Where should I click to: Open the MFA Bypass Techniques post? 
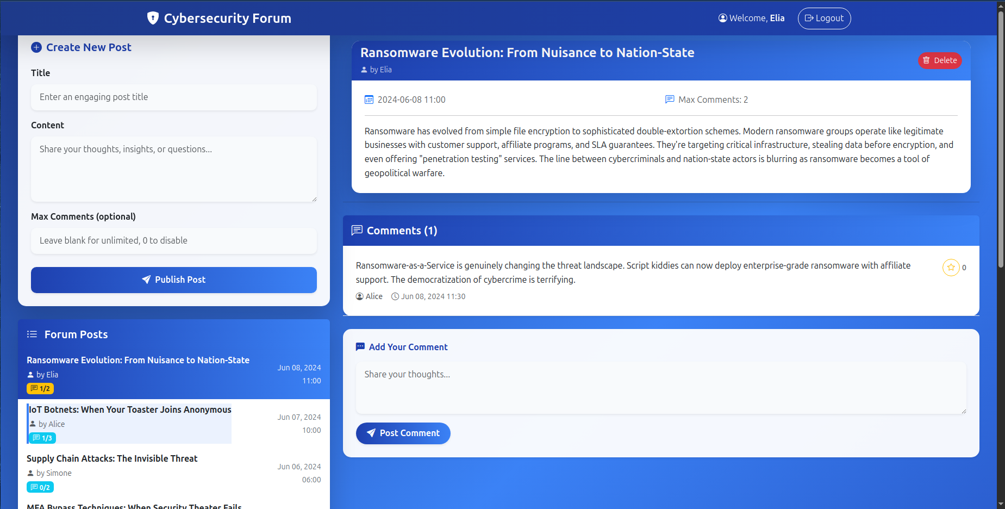[174, 505]
